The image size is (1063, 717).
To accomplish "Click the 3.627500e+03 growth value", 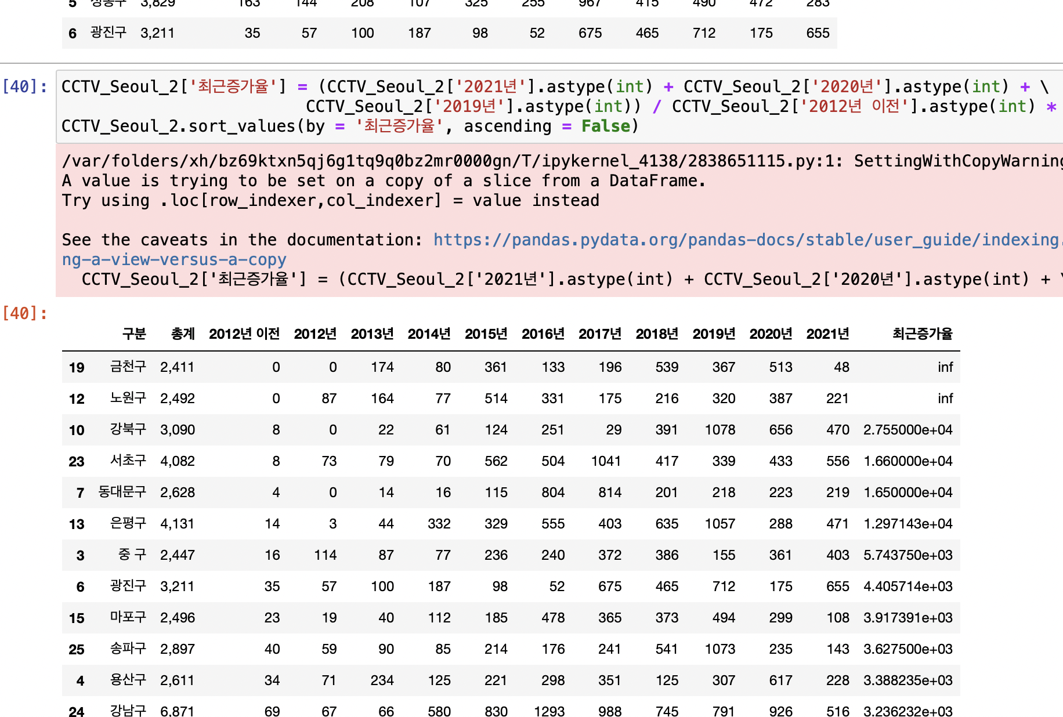I will 908,649.
